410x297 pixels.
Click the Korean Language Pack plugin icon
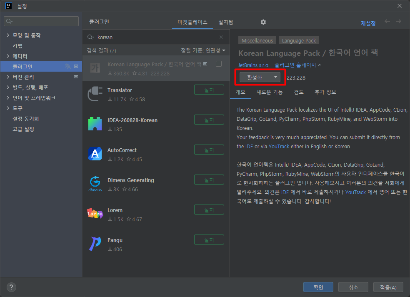(x=95, y=68)
